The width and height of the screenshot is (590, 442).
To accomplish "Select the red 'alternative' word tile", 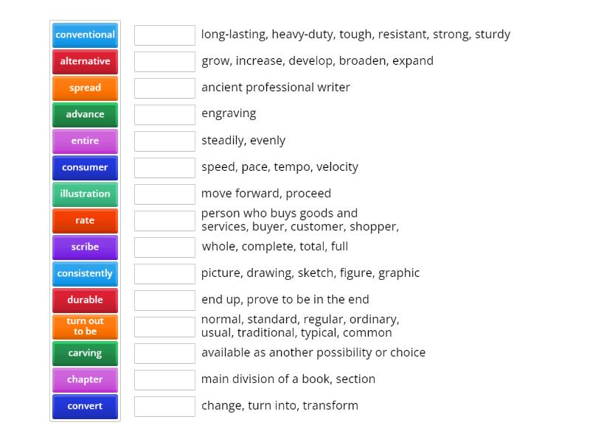I will tap(85, 61).
